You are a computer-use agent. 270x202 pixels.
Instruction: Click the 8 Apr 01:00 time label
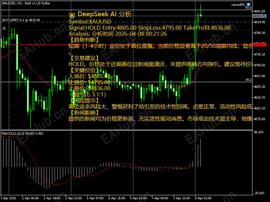[x=203, y=198]
